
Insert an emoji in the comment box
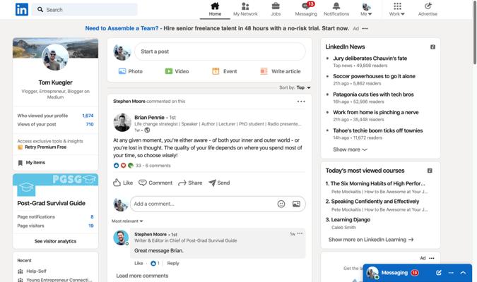pos(281,204)
